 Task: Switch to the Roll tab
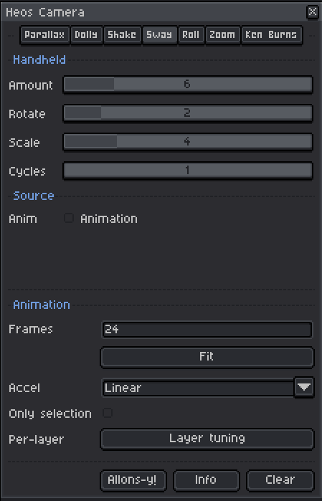click(191, 35)
